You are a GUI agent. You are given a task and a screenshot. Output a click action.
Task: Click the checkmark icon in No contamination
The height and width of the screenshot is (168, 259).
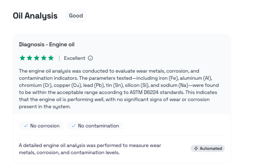(x=73, y=126)
